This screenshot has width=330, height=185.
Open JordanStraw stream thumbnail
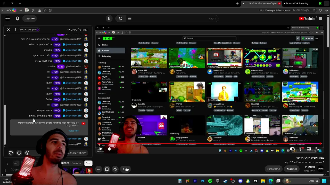pos(224,92)
